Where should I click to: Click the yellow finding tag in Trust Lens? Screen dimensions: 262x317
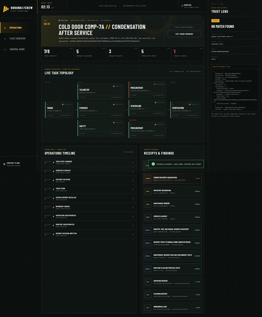[x=215, y=20]
